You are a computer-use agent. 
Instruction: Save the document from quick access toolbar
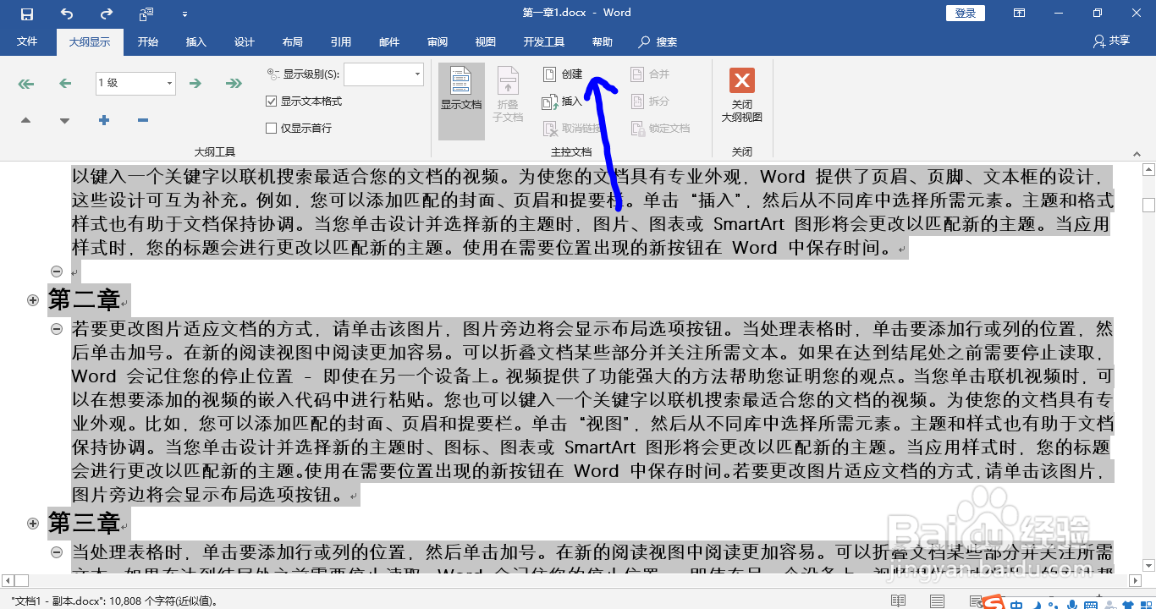click(x=27, y=14)
